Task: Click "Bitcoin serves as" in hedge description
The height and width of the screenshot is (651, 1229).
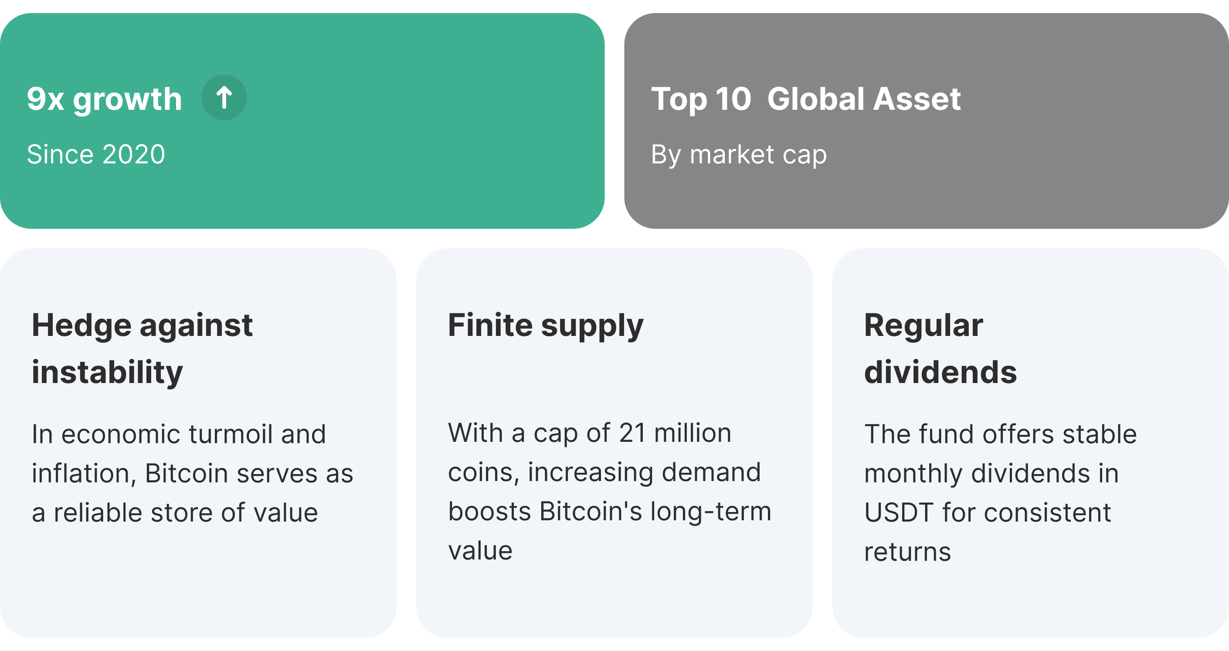Action: coord(248,474)
